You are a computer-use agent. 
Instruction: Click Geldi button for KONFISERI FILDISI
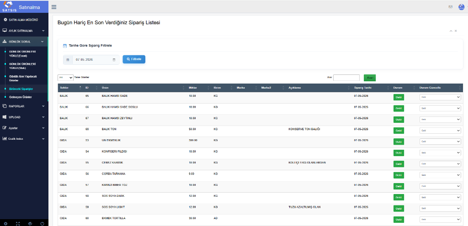tap(399, 152)
